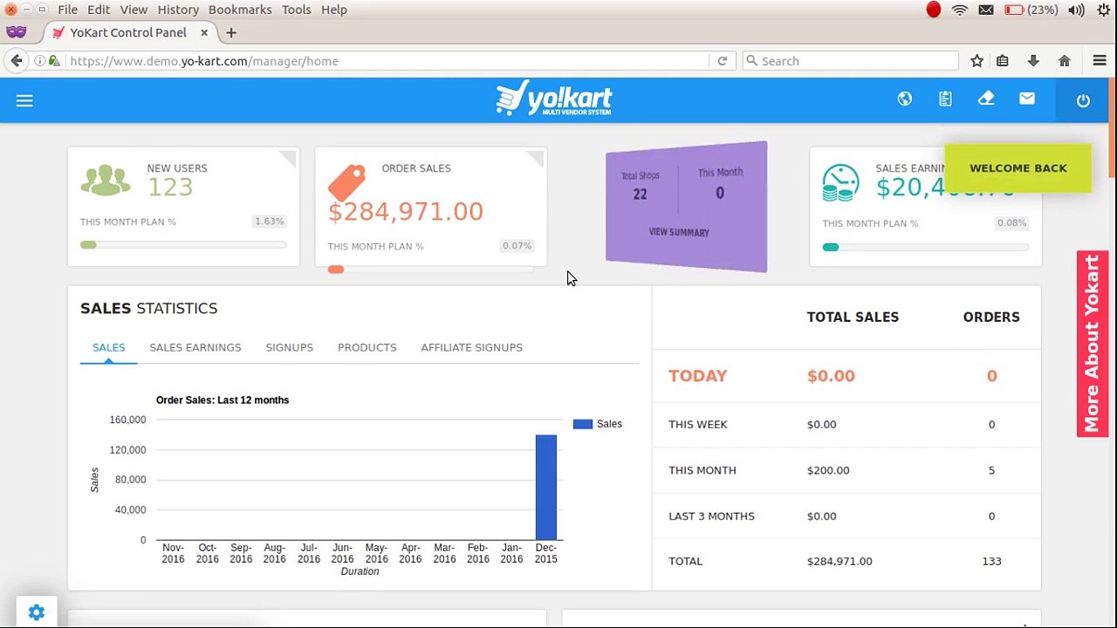Open the File menu
Image resolution: width=1117 pixels, height=628 pixels.
(x=67, y=10)
